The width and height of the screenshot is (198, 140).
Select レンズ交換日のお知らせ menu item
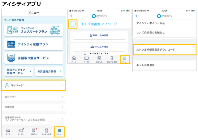point(164,32)
